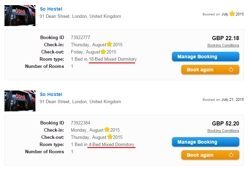
Task: Click star icon on second check-in date
Action: [107, 130]
